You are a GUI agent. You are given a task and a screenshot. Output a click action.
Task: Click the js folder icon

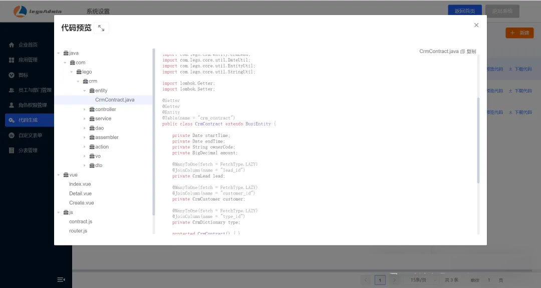(66, 212)
